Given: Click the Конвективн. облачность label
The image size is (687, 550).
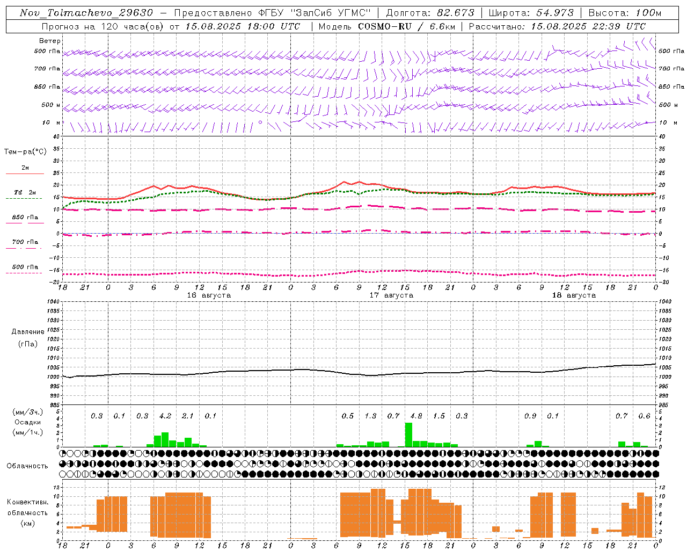Looking at the screenshot, I should coord(28,508).
